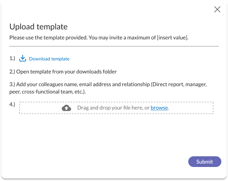
Task: Click the cloud upload icon
Action: (66, 108)
